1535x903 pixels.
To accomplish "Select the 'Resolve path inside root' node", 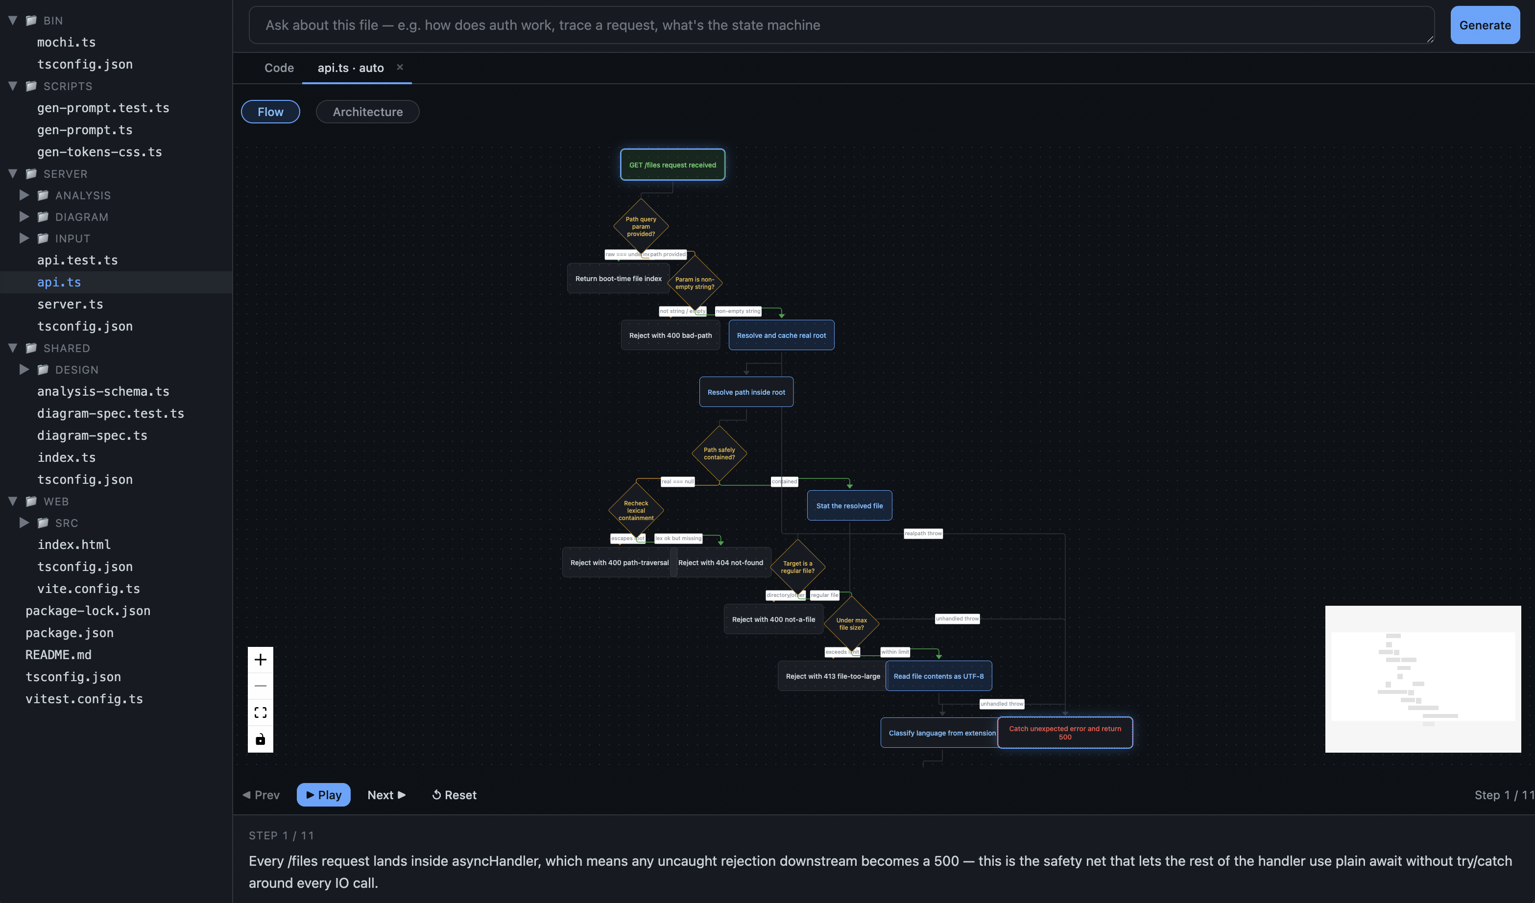I will coord(746,393).
